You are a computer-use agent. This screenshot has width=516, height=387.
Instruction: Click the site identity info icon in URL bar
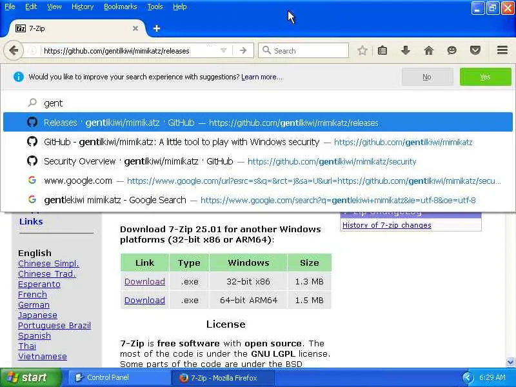pyautogui.click(x=32, y=51)
